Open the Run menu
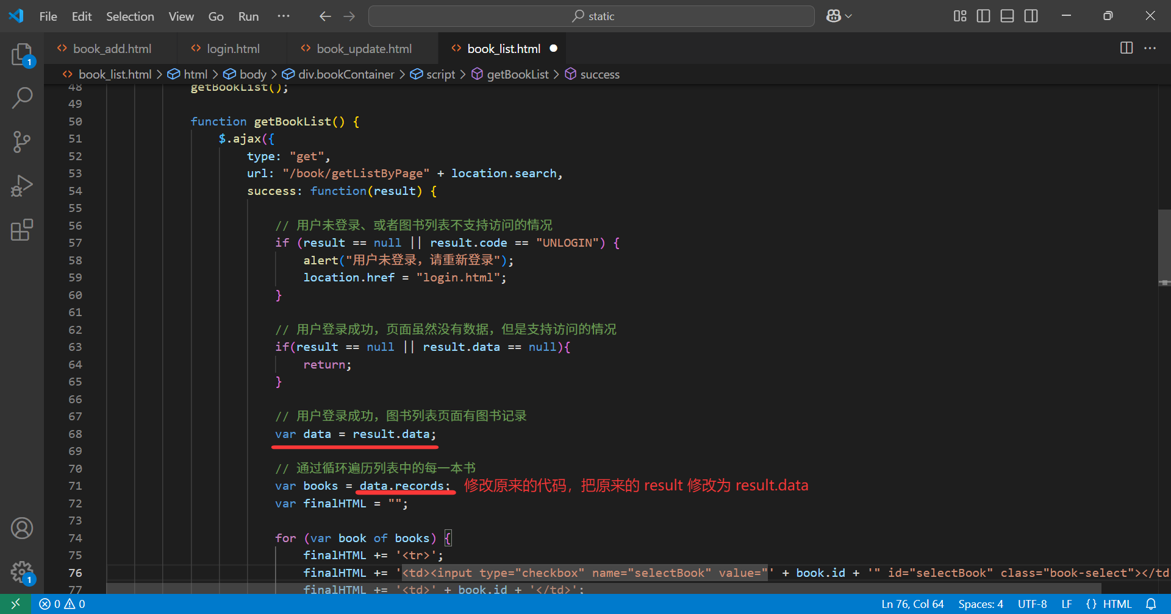Image resolution: width=1171 pixels, height=614 pixels. pyautogui.click(x=248, y=16)
